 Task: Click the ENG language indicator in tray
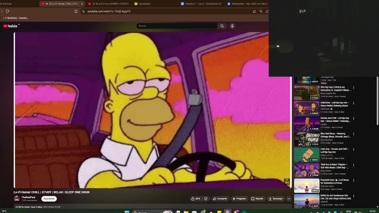[x=349, y=212]
